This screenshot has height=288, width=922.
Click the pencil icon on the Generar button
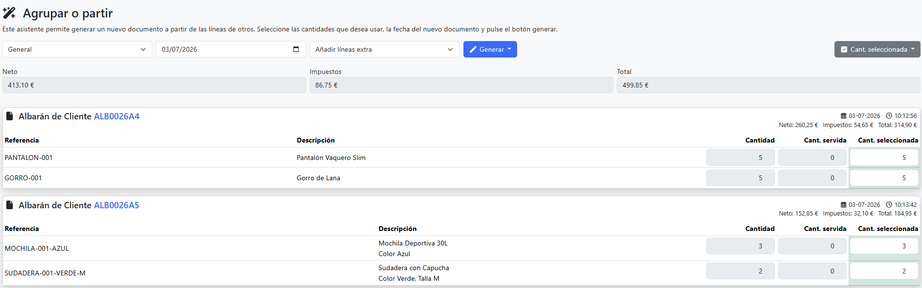[x=473, y=49]
